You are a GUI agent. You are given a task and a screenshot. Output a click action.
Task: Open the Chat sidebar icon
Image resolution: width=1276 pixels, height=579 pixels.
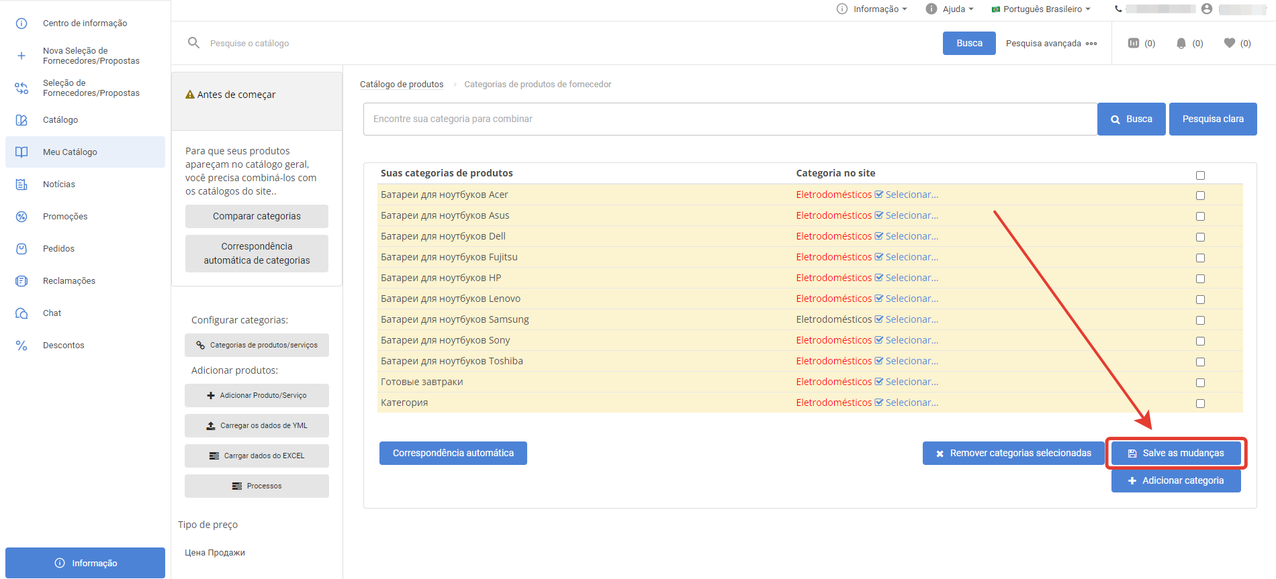[21, 313]
